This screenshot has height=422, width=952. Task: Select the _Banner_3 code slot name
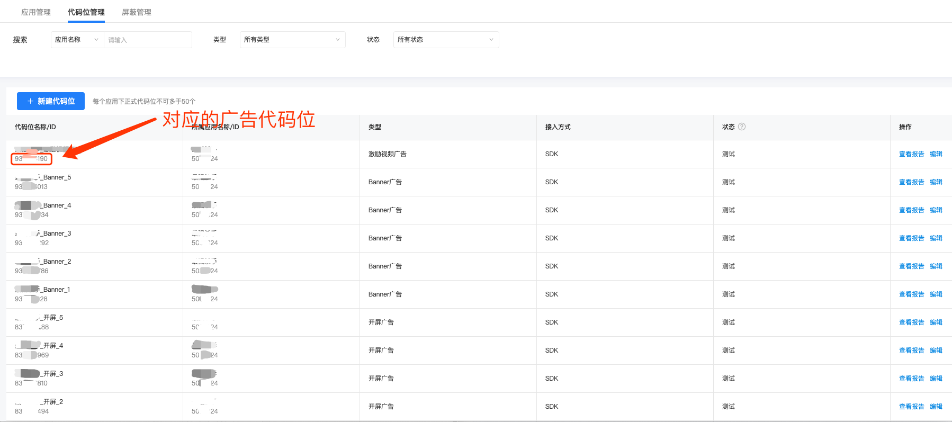[x=43, y=234]
